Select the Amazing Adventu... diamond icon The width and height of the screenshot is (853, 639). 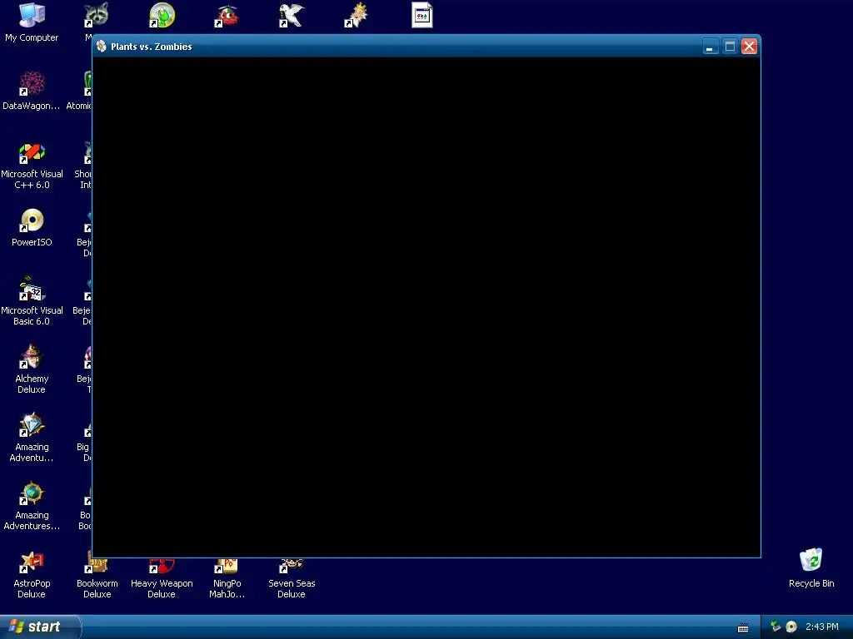click(x=32, y=438)
